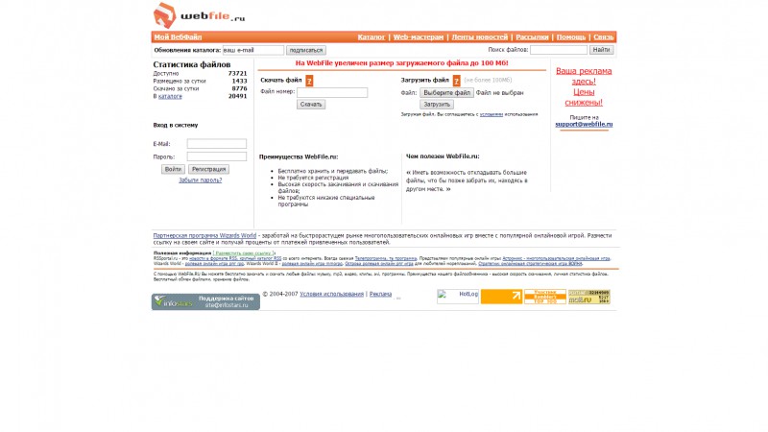The width and height of the screenshot is (768, 432).
Task: Open the Забыли пароль? link
Action: tap(201, 180)
